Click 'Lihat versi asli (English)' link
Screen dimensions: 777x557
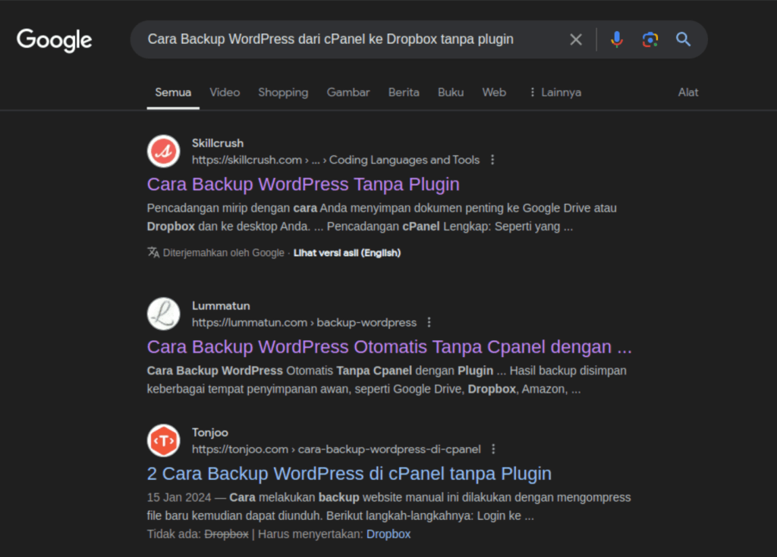[347, 253]
